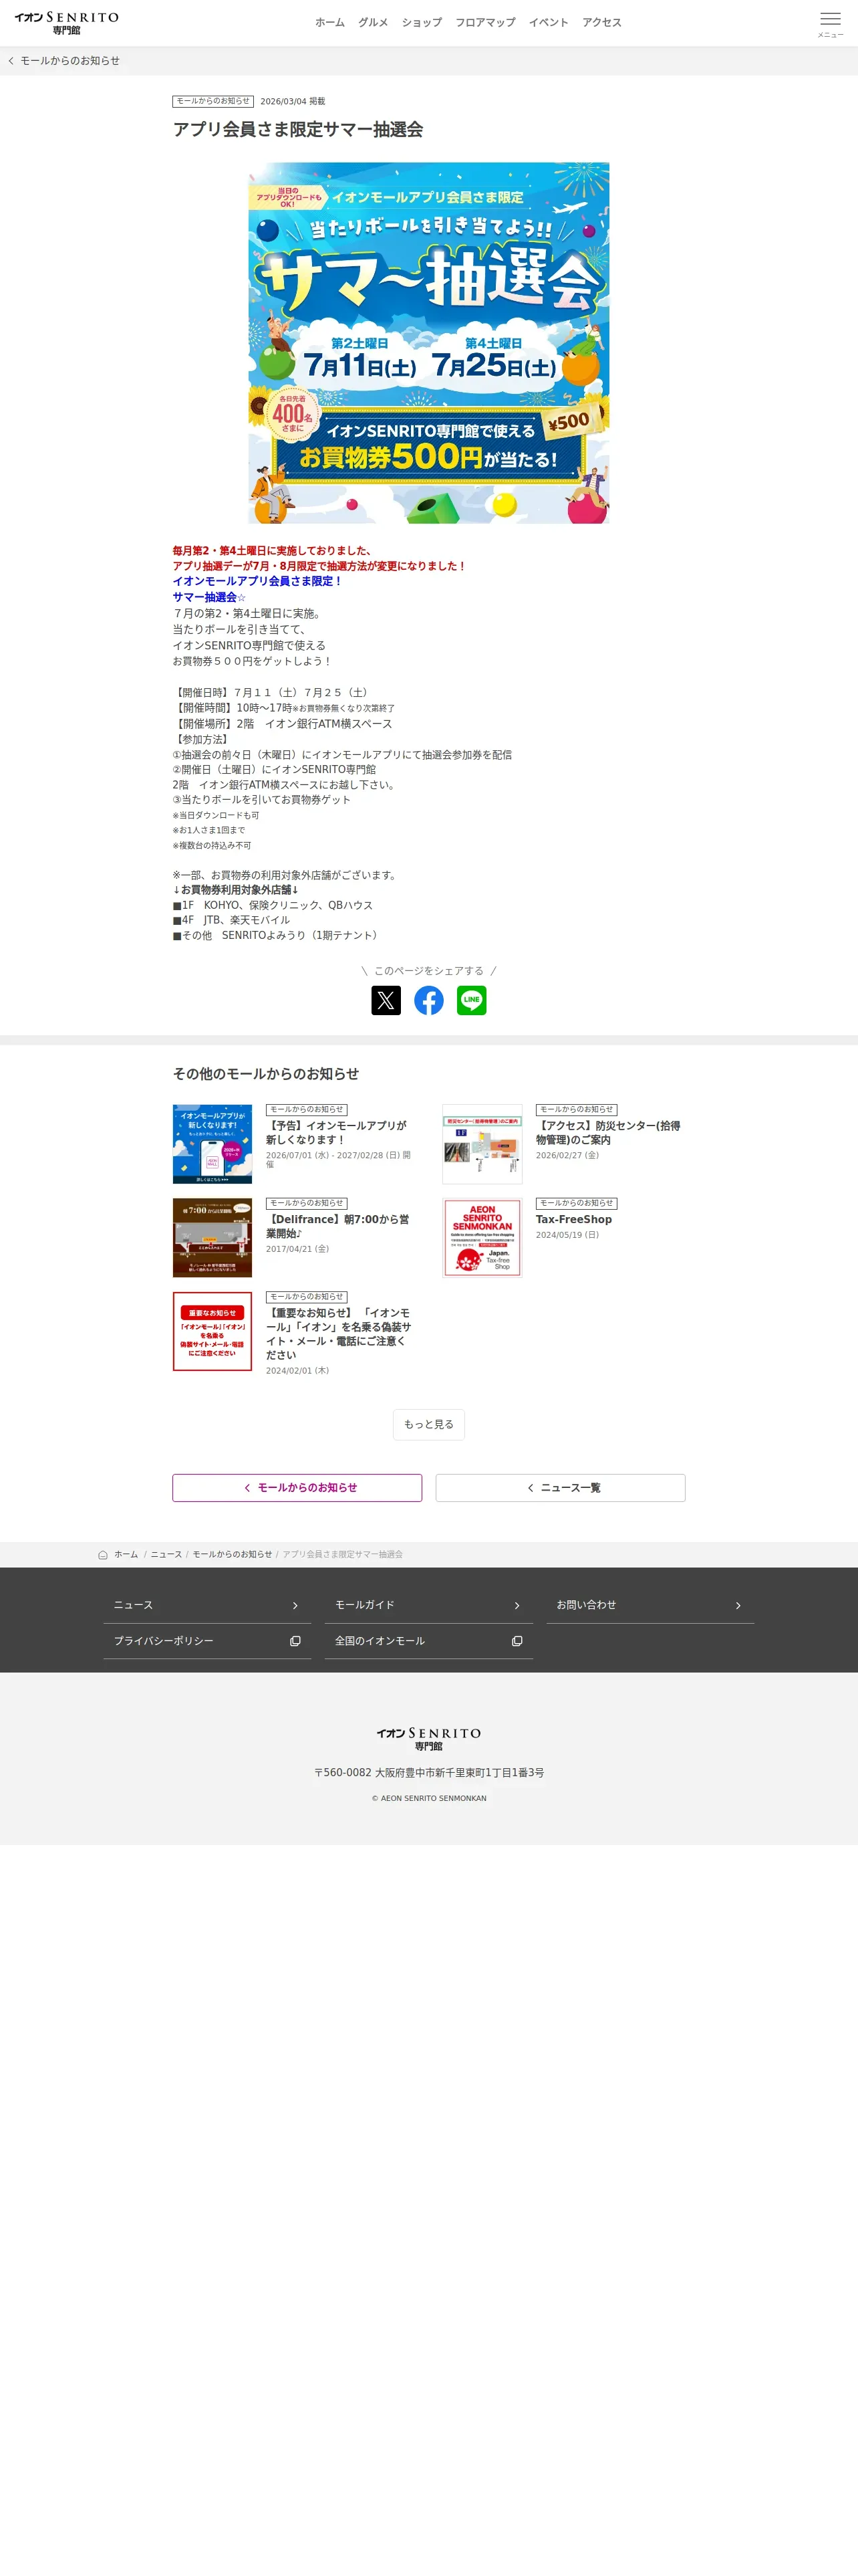
Task: Open フロアマップ in the top navigation
Action: click(x=485, y=23)
